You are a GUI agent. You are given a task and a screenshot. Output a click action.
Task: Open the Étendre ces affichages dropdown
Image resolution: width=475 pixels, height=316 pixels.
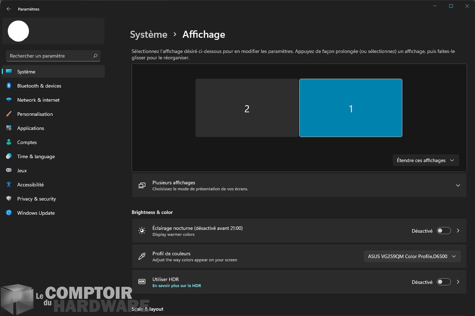click(426, 160)
